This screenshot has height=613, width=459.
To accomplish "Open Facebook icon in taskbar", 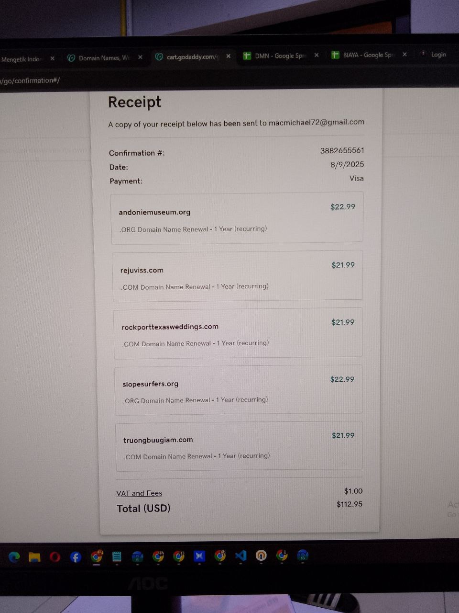I will pyautogui.click(x=76, y=557).
